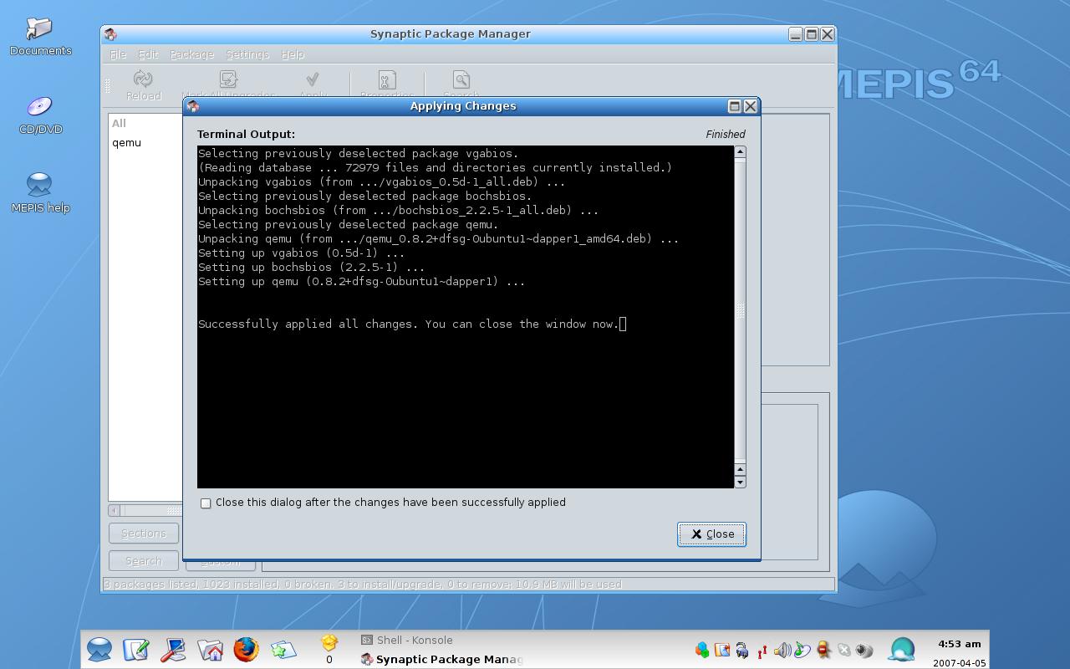Click the 4:53 am panel clock
This screenshot has width=1070, height=669.
point(959,644)
